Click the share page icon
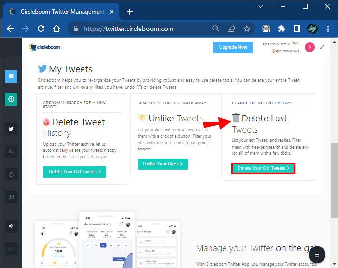This screenshot has width=338, height=268. 231,29
